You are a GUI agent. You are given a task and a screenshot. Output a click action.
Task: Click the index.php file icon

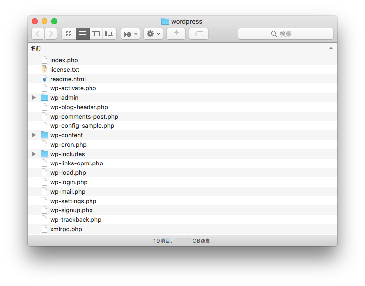44,60
